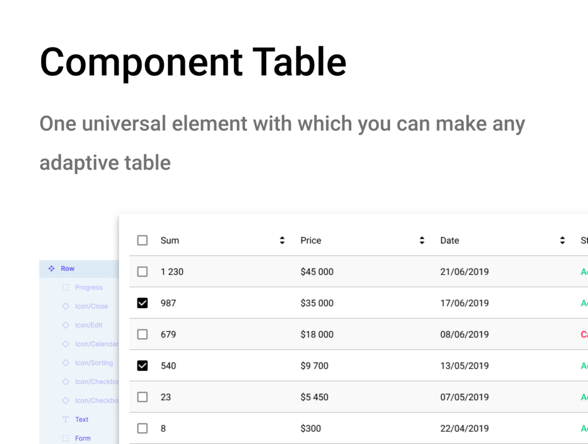
Task: Click the Icon/Calendar diamond icon
Action: tap(66, 344)
